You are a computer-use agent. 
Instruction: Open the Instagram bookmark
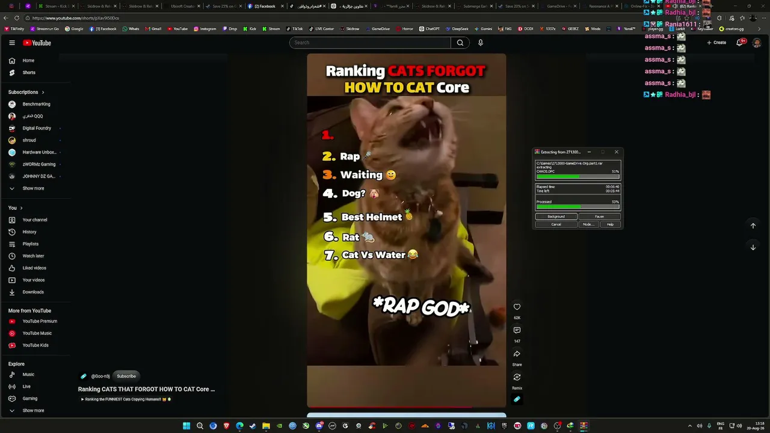coord(205,29)
